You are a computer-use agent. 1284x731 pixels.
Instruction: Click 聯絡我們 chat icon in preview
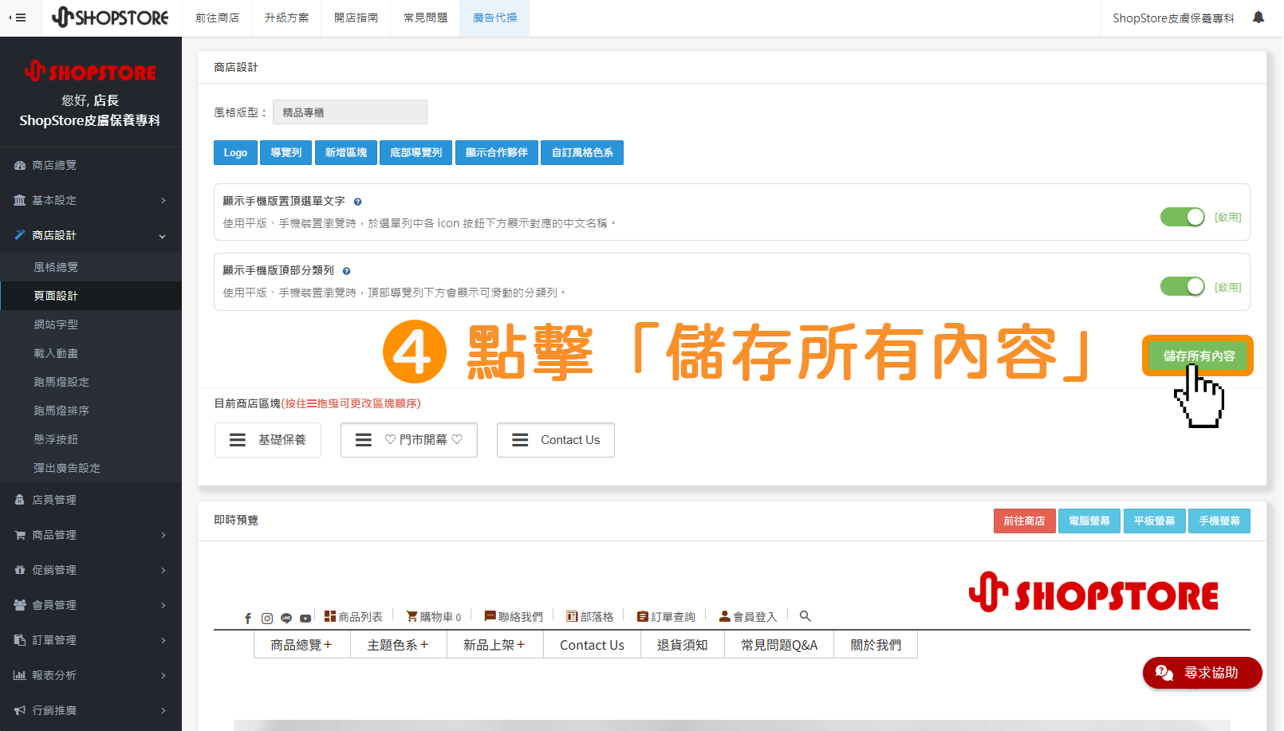(x=490, y=616)
